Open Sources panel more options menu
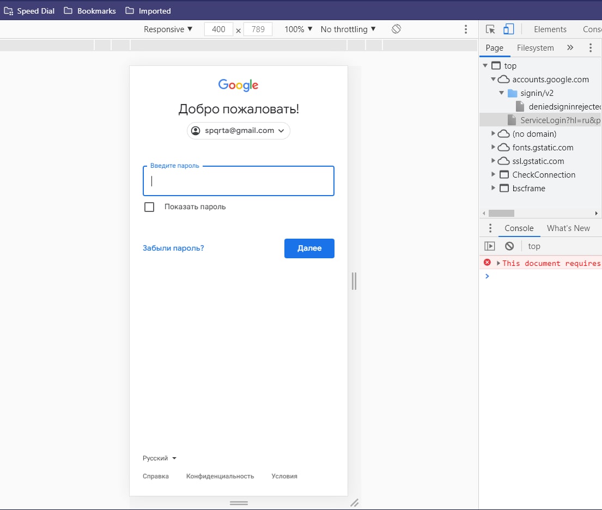 click(591, 47)
